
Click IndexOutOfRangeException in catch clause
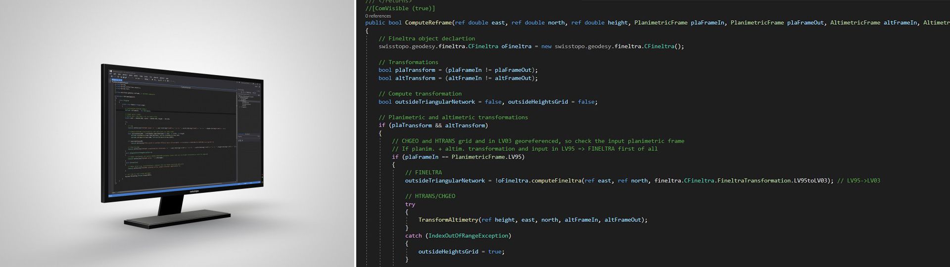(468, 236)
